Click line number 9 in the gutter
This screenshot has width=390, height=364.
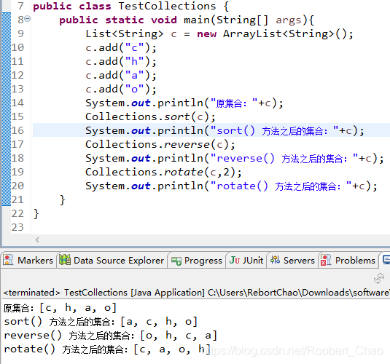coord(20,33)
